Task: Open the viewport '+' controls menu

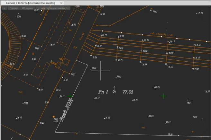Action: pyautogui.click(x=4, y=8)
